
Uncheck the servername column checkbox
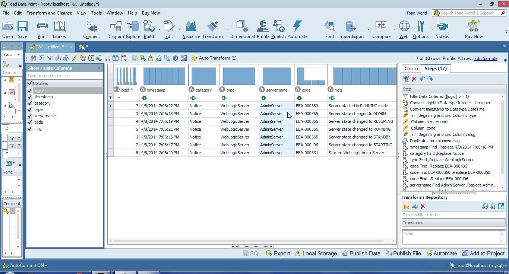[30, 116]
